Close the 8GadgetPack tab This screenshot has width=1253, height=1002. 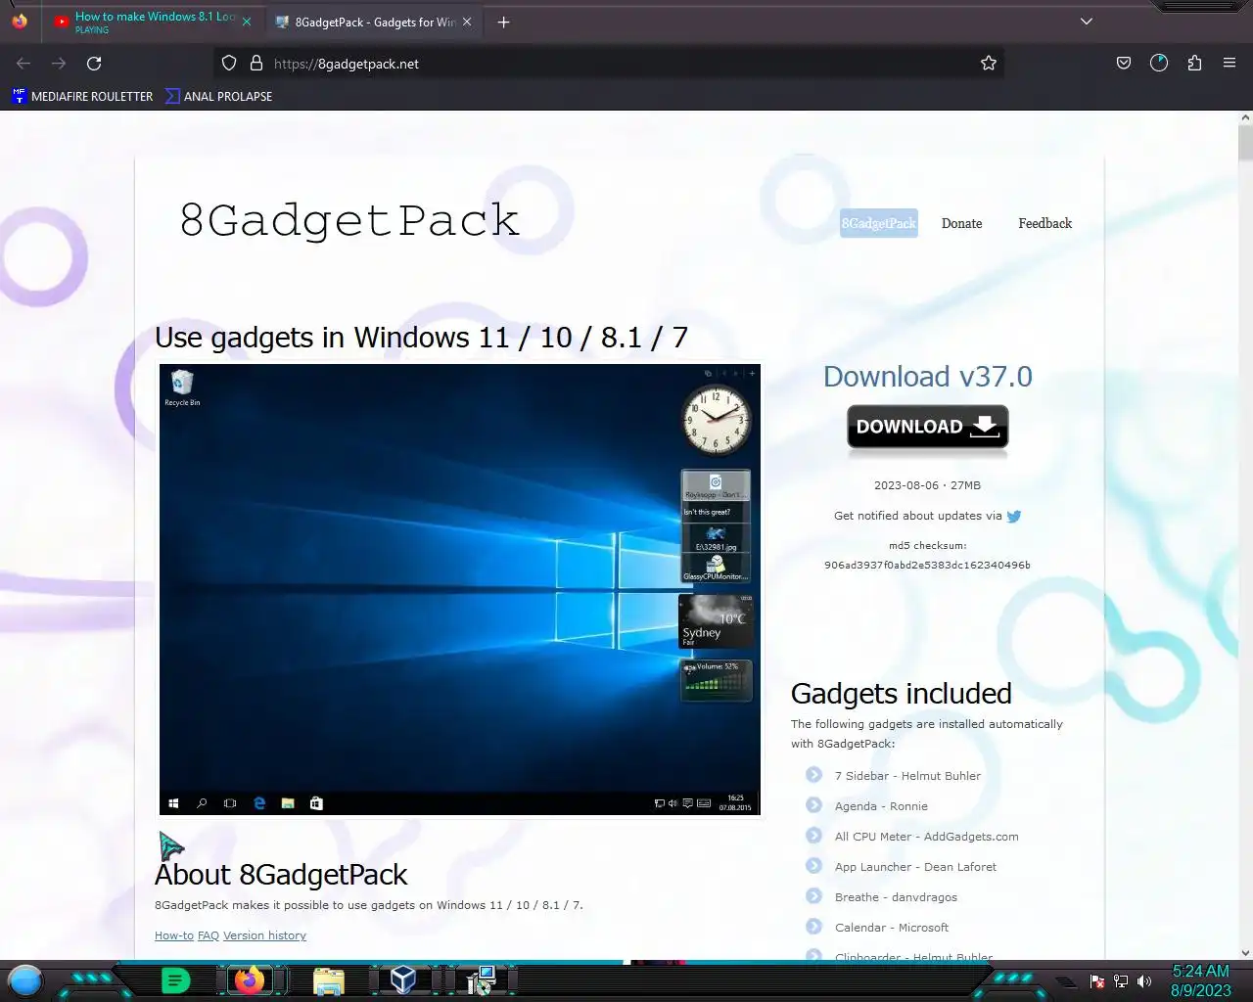(x=467, y=22)
